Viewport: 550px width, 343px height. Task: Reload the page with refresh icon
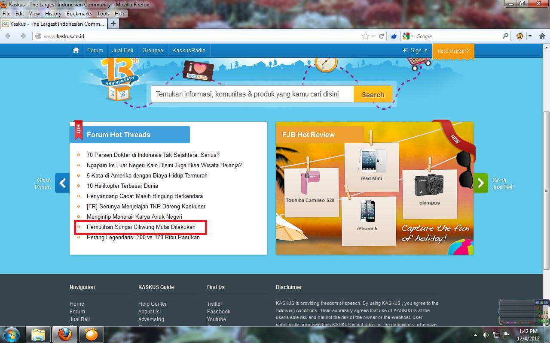(x=381, y=36)
